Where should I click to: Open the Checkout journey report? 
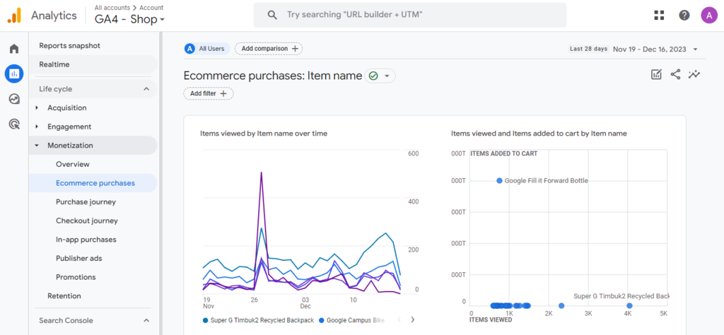86,221
